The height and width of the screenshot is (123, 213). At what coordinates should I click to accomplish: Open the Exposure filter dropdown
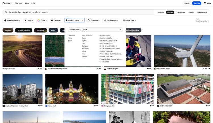click(x=93, y=20)
